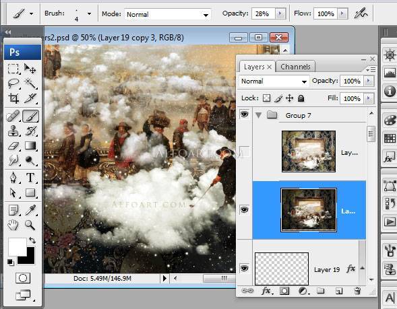
Task: Swap foreground and background colors
Action: [x=32, y=240]
